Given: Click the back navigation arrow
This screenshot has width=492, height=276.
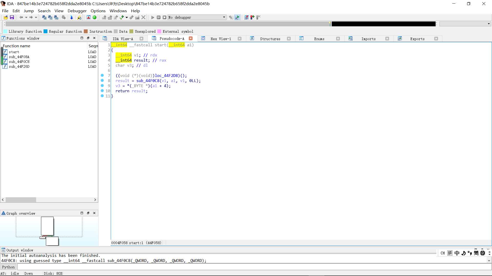Looking at the screenshot, I should click(x=21, y=17).
